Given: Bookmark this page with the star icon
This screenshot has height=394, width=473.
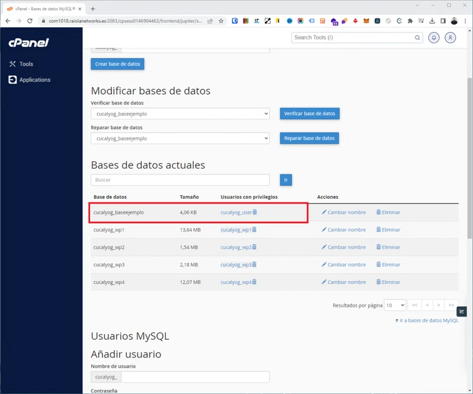Looking at the screenshot, I should (x=221, y=21).
